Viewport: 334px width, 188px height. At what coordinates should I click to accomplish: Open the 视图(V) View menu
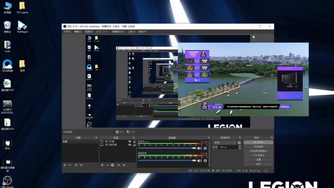click(89, 32)
